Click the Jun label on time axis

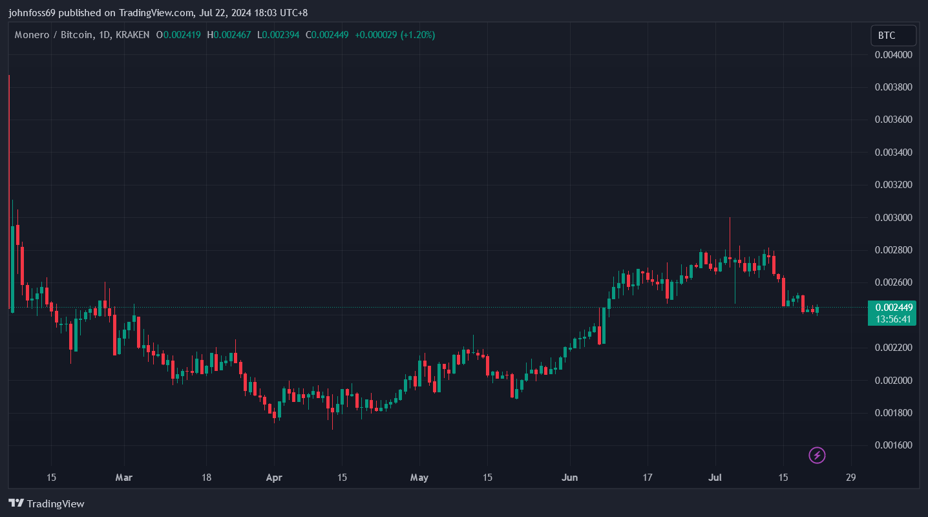[x=570, y=478]
